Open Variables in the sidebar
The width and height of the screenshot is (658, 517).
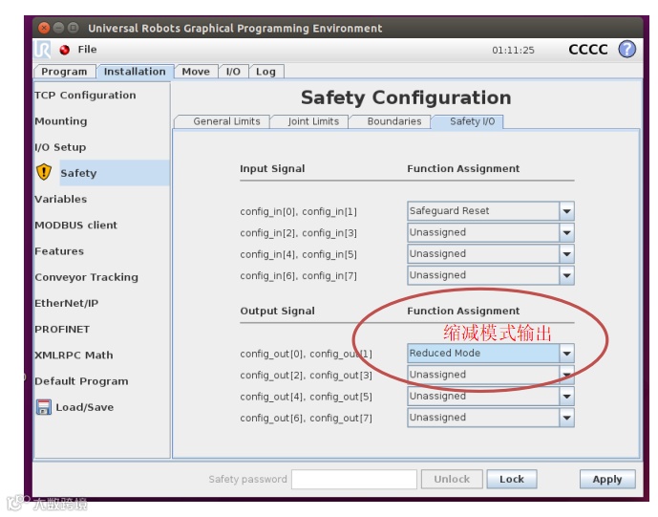pos(61,199)
